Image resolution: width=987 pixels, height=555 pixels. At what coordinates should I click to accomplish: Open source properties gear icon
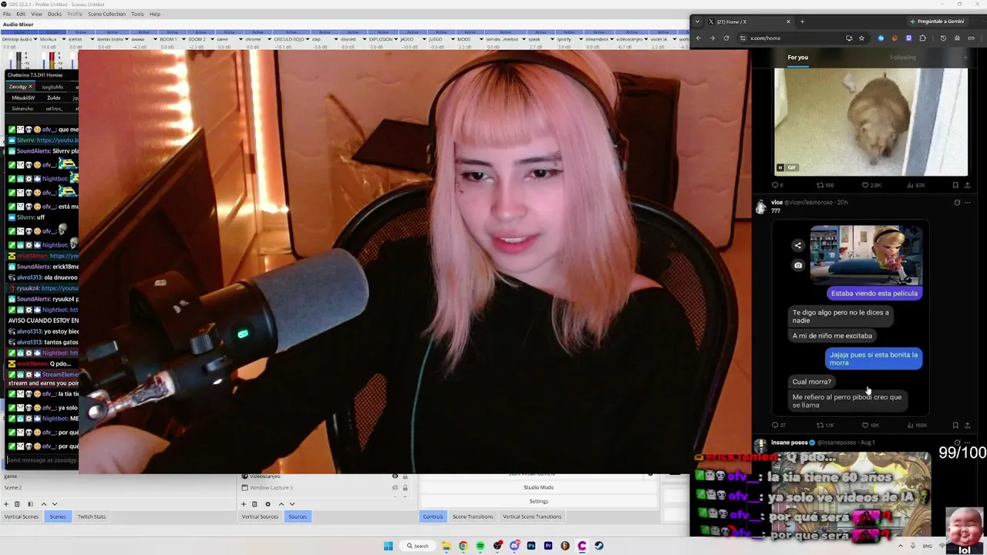tap(268, 504)
